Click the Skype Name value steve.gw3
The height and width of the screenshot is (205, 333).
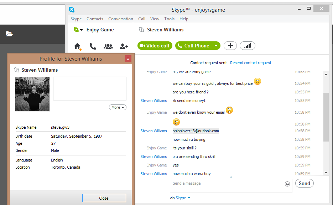(60, 127)
